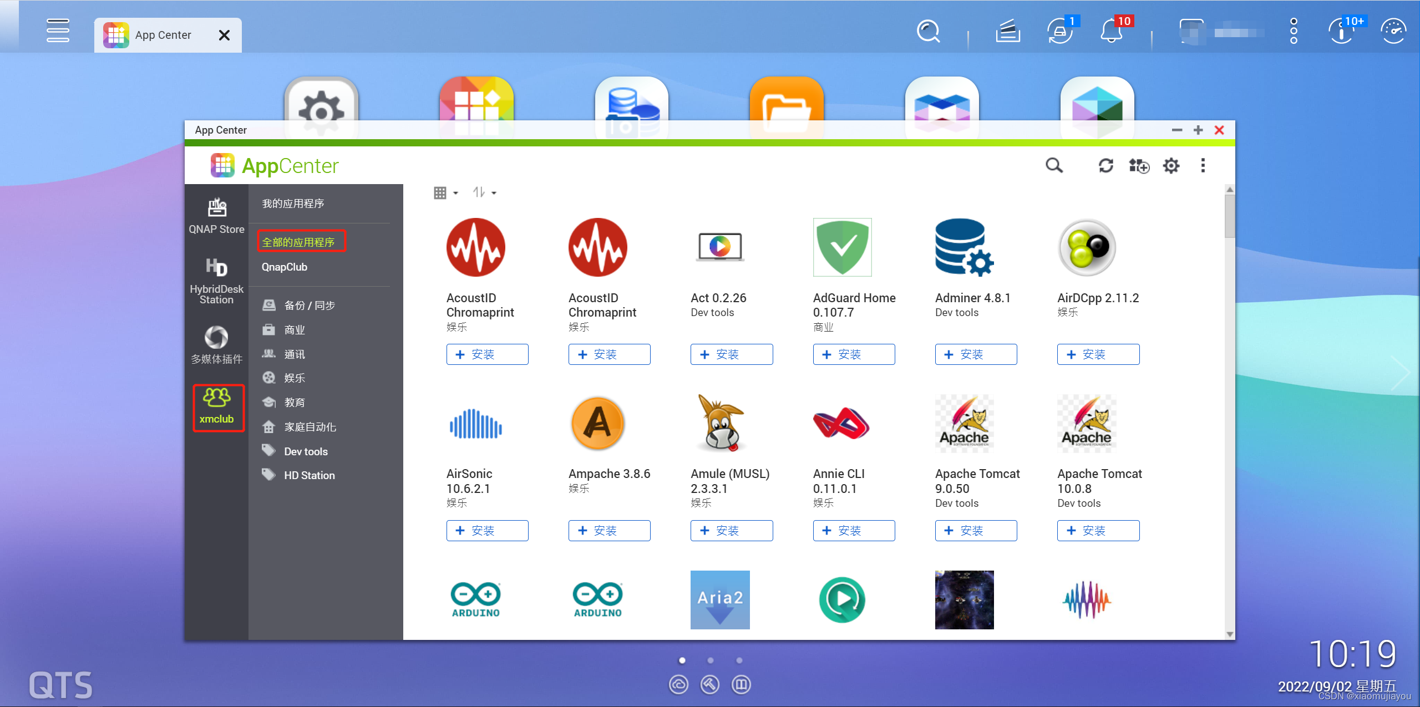Click the Aria2 app icon
The height and width of the screenshot is (707, 1420).
pos(720,600)
